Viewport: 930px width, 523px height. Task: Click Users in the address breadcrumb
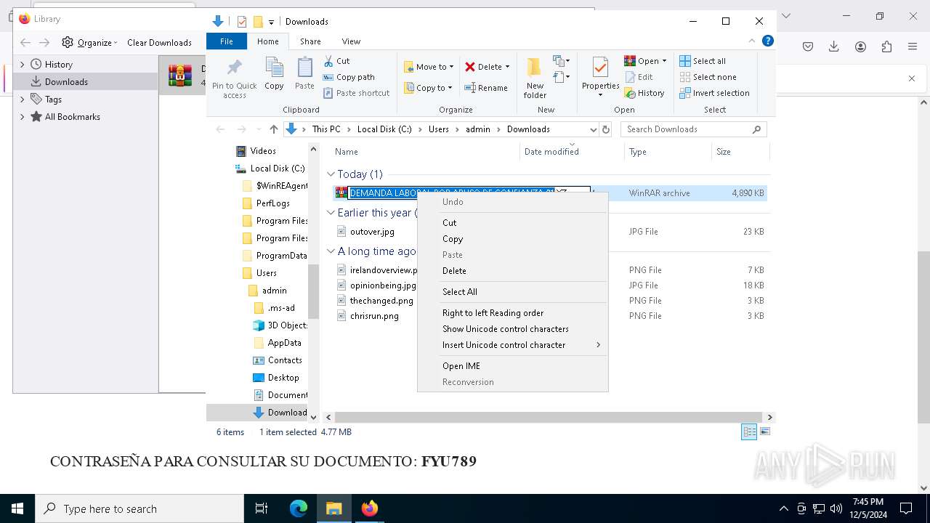pos(439,129)
